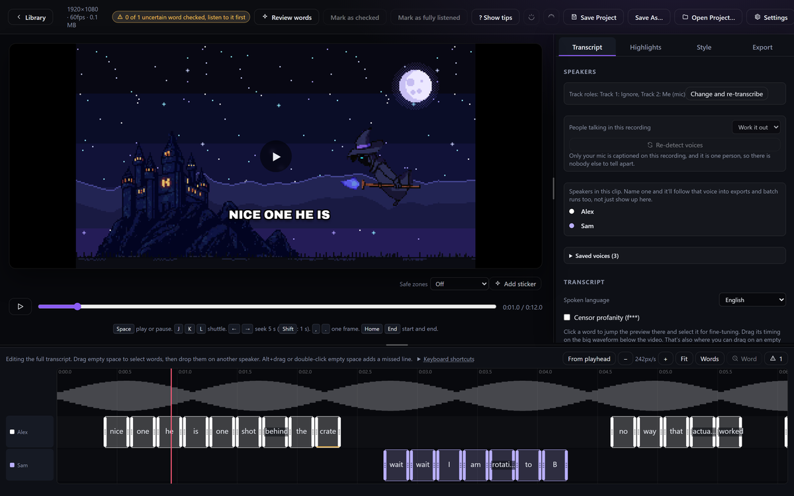Image resolution: width=794 pixels, height=496 pixels.
Task: Click the audio waveform in the timeline
Action: click(x=421, y=395)
